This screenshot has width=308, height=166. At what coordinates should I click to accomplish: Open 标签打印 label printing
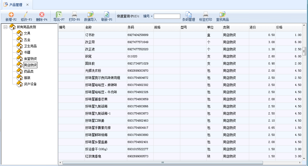click(205, 15)
